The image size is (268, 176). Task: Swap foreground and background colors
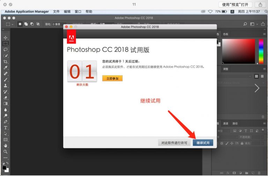(x=7, y=163)
